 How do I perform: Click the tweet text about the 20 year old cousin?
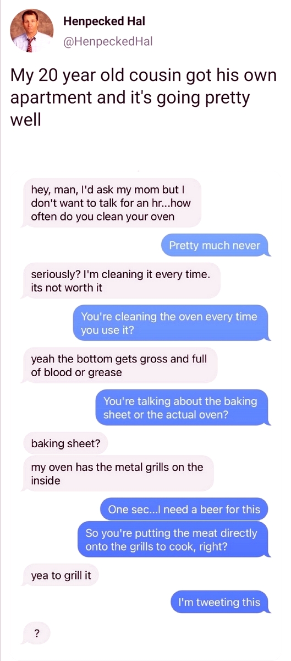coord(143,97)
